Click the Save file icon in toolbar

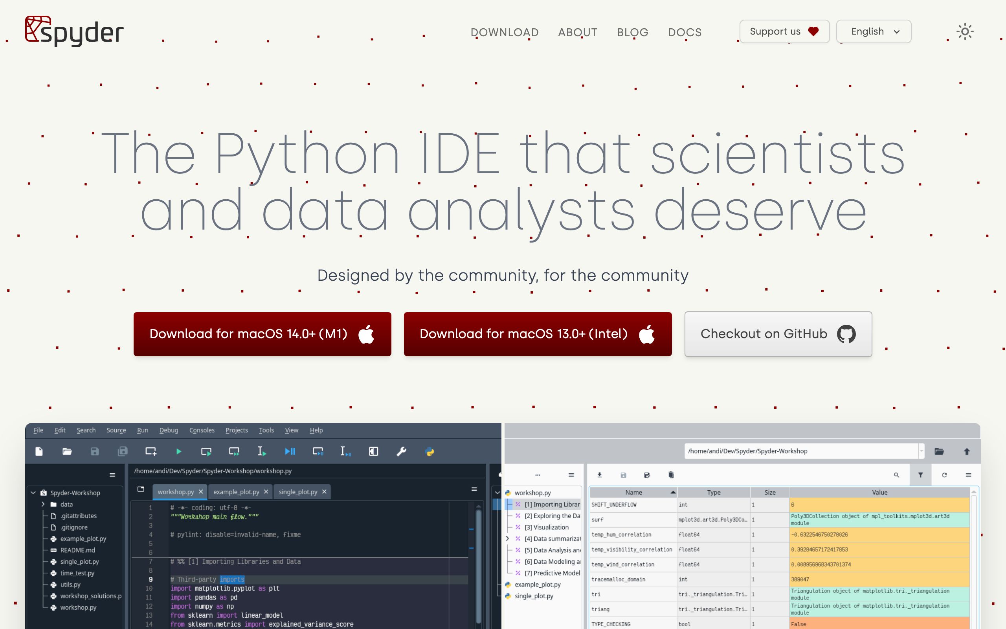coord(95,451)
